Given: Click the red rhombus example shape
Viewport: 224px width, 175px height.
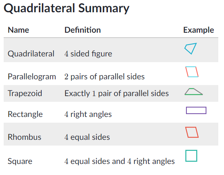Looking at the screenshot, I should coord(192,132).
